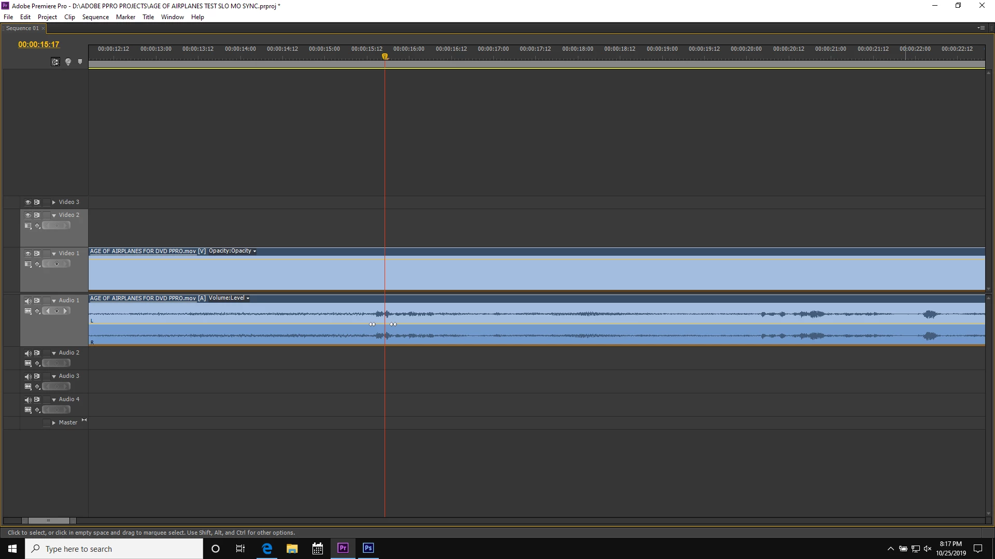
Task: Click the Set Encore Chapter Marker icon
Action: (x=68, y=62)
